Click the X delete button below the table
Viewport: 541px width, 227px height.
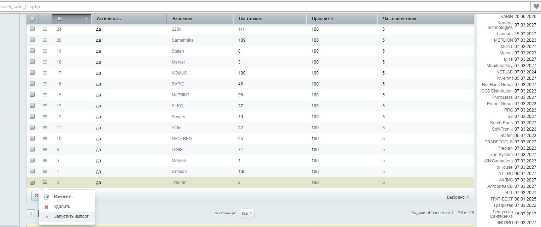tap(36, 196)
